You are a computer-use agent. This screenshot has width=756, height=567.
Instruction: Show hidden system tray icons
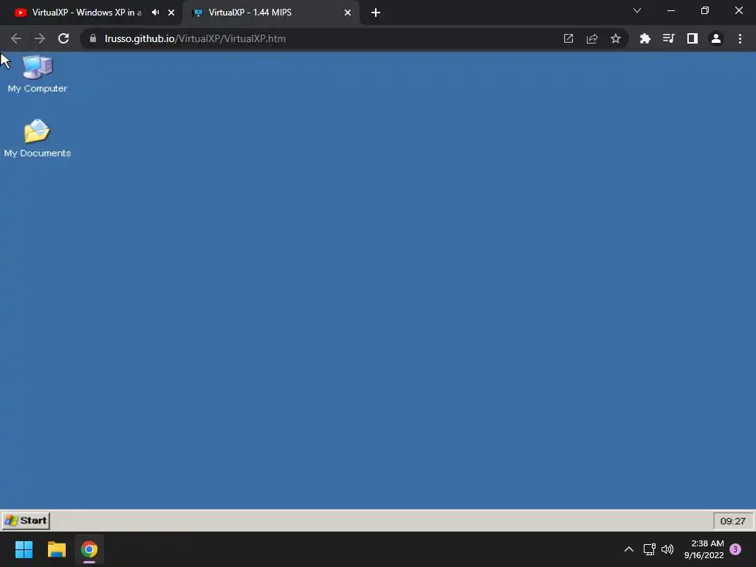tap(629, 549)
